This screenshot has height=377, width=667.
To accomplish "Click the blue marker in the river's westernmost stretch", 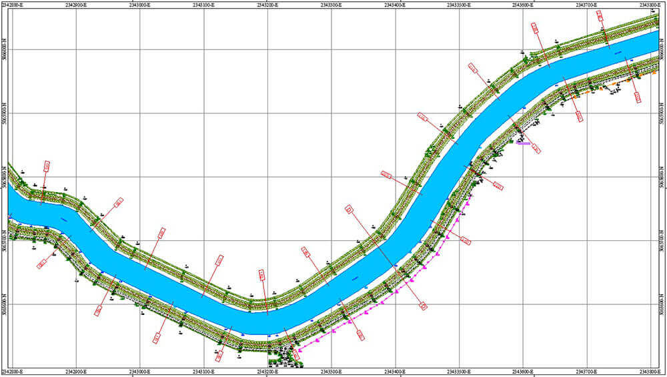I will (x=64, y=219).
